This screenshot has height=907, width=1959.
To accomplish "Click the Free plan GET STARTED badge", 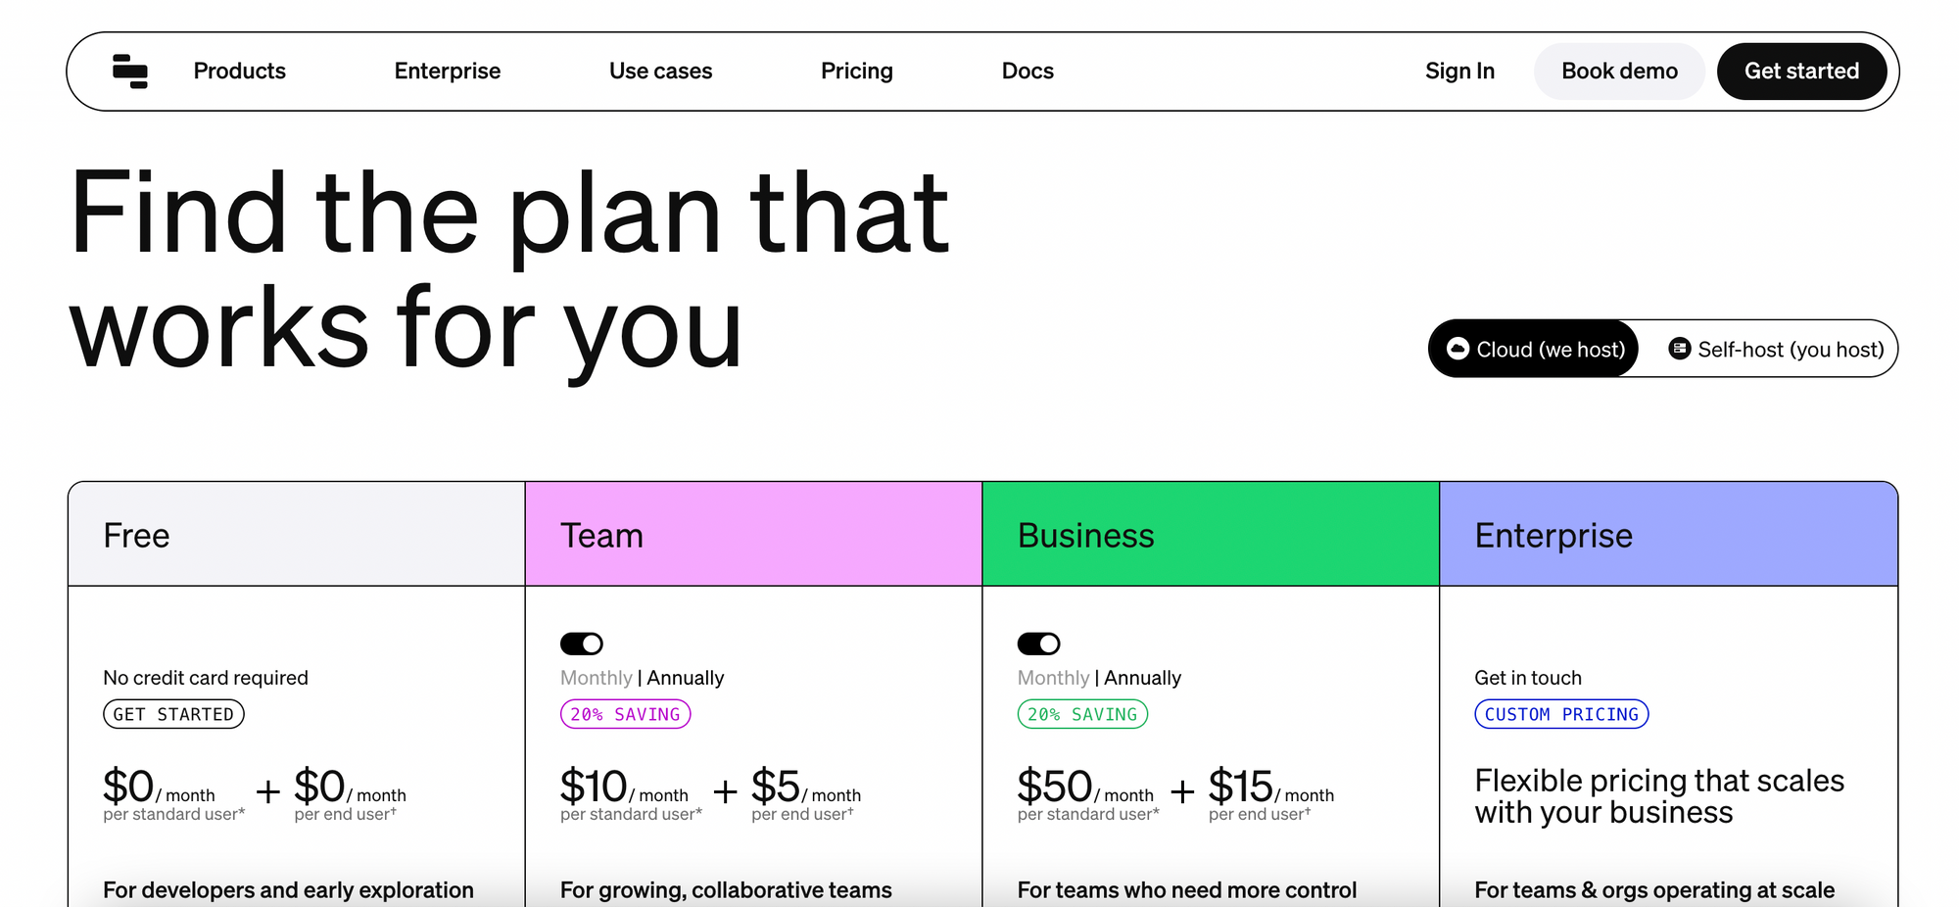I will coord(173,714).
